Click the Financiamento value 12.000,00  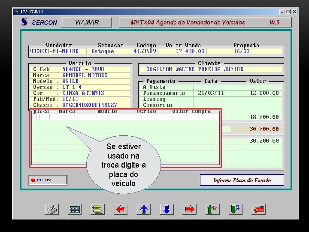(264, 93)
